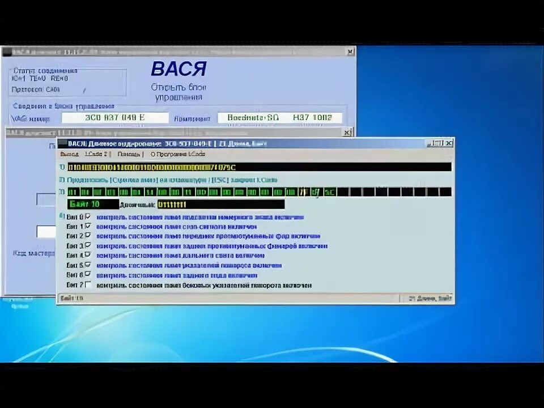Select the green Байт 10 label box
The image size is (544, 408).
click(93, 205)
